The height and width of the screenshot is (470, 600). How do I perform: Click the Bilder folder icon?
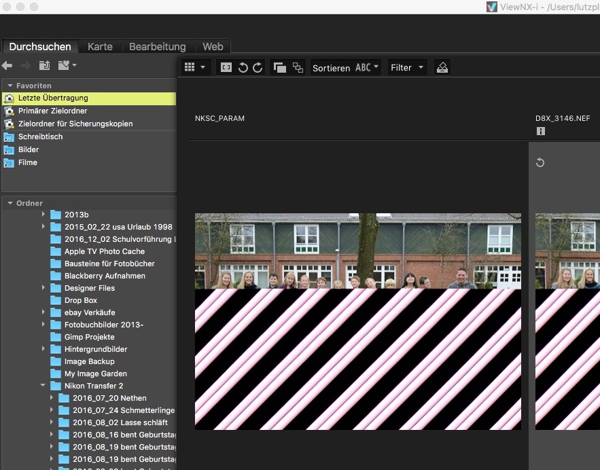point(9,150)
